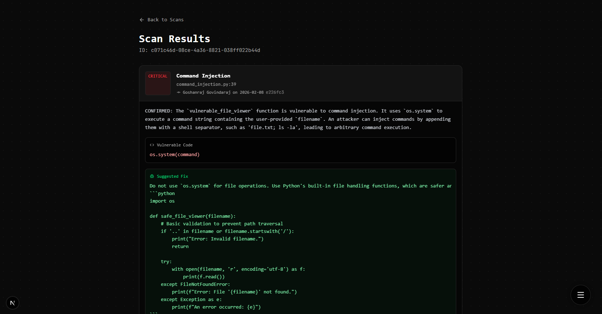The image size is (602, 314).
Task: Click the bug icon beside Suggested Fix
Action: pos(152,176)
